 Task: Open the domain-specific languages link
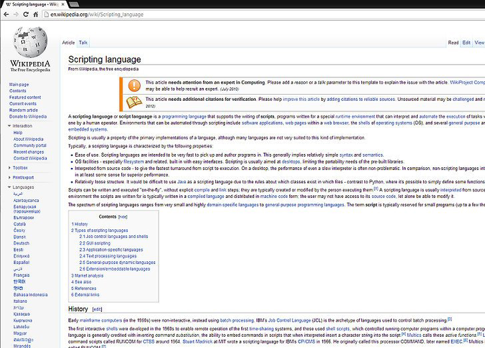(233, 205)
